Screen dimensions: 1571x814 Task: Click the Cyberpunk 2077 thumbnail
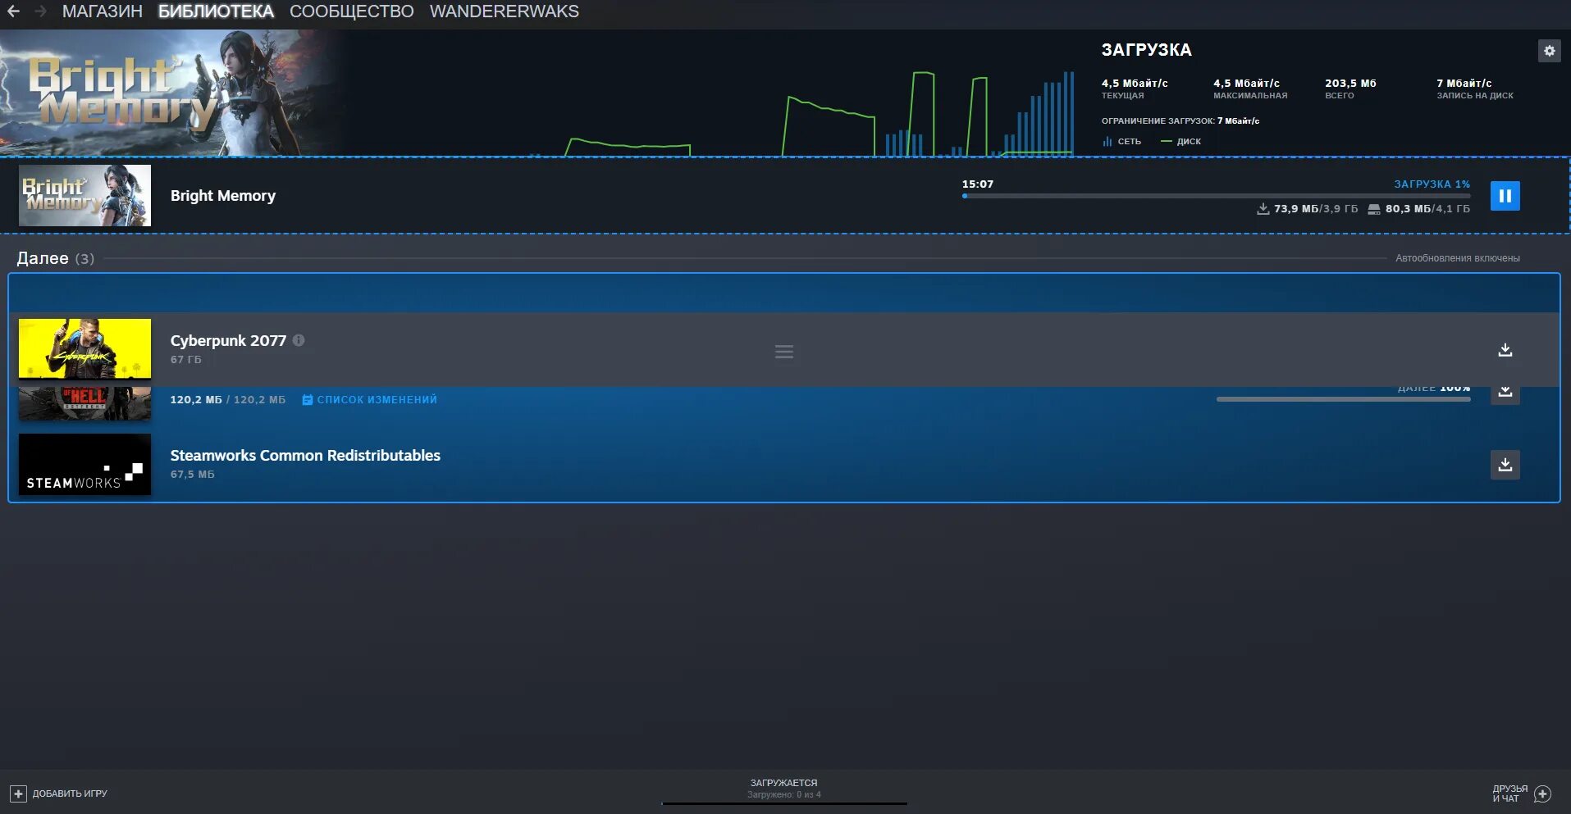click(84, 348)
